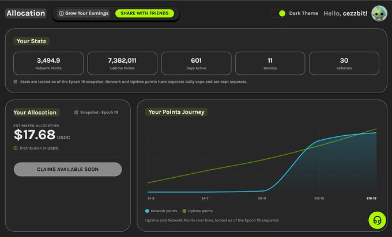Click the calendar icon in Snapshot badge
Viewport: 392px width, 237px height.
[x=76, y=113]
